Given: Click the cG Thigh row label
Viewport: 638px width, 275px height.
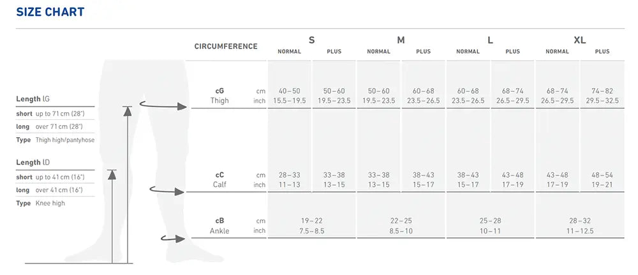Looking at the screenshot, I should point(219,96).
